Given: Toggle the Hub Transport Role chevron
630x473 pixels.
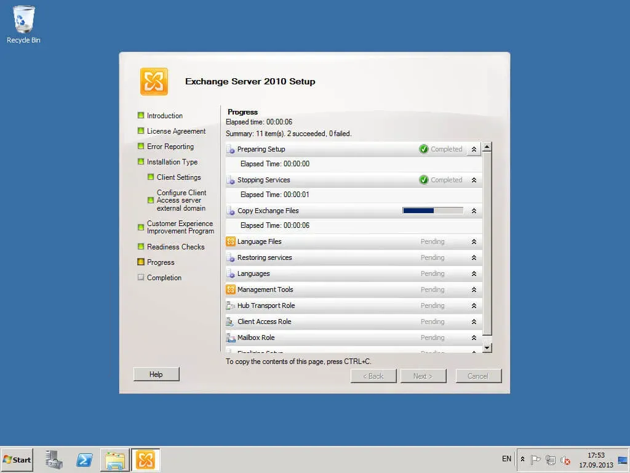Looking at the screenshot, I should (474, 305).
